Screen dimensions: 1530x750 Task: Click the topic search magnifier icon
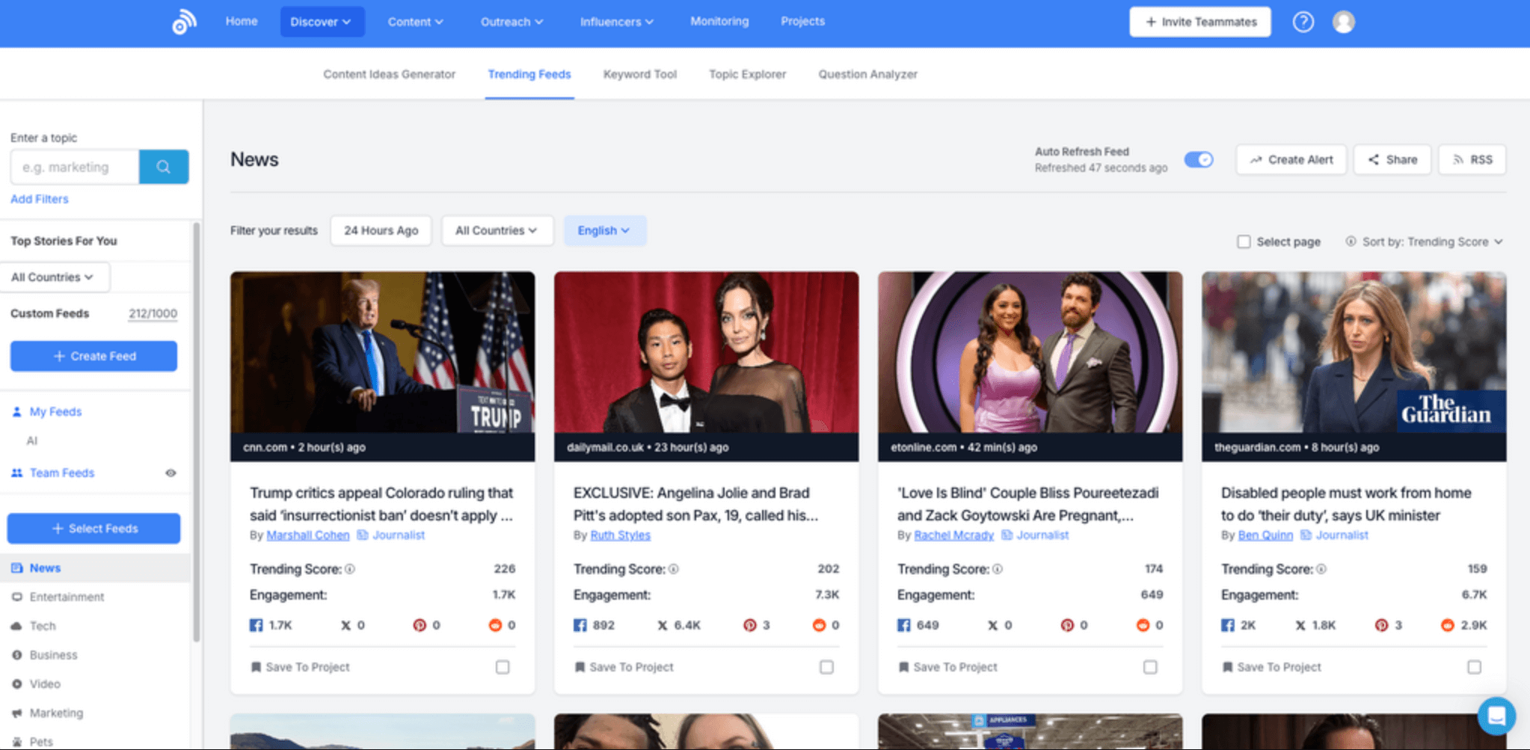point(164,167)
